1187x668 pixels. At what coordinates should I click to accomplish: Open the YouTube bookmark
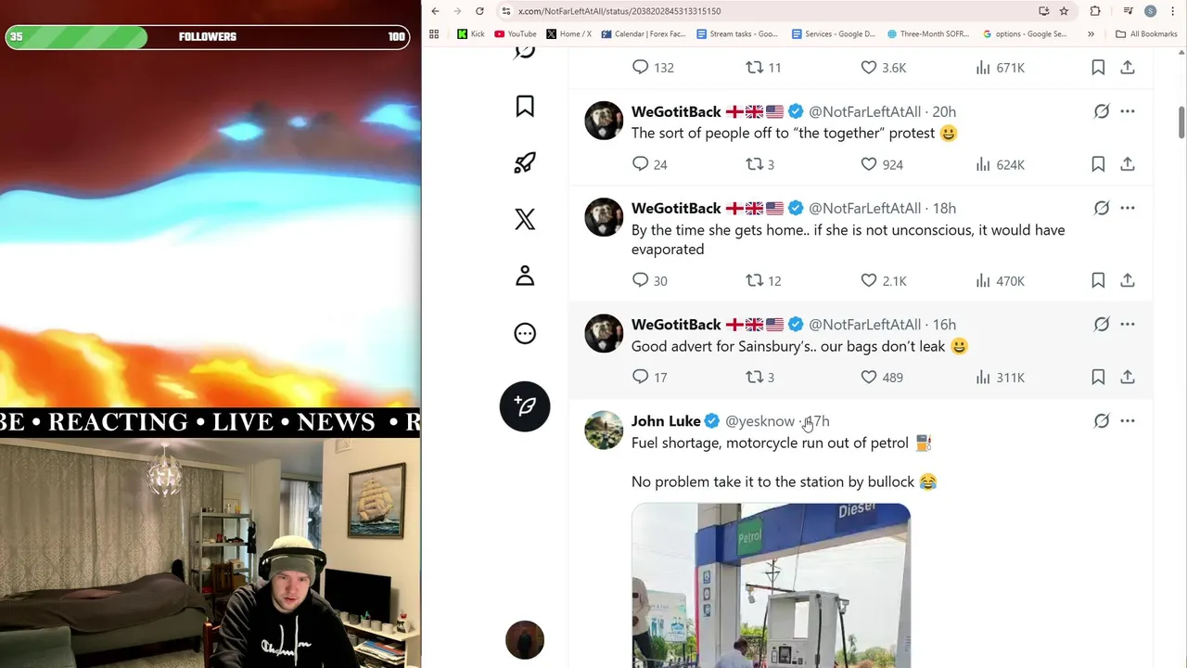[x=516, y=34]
